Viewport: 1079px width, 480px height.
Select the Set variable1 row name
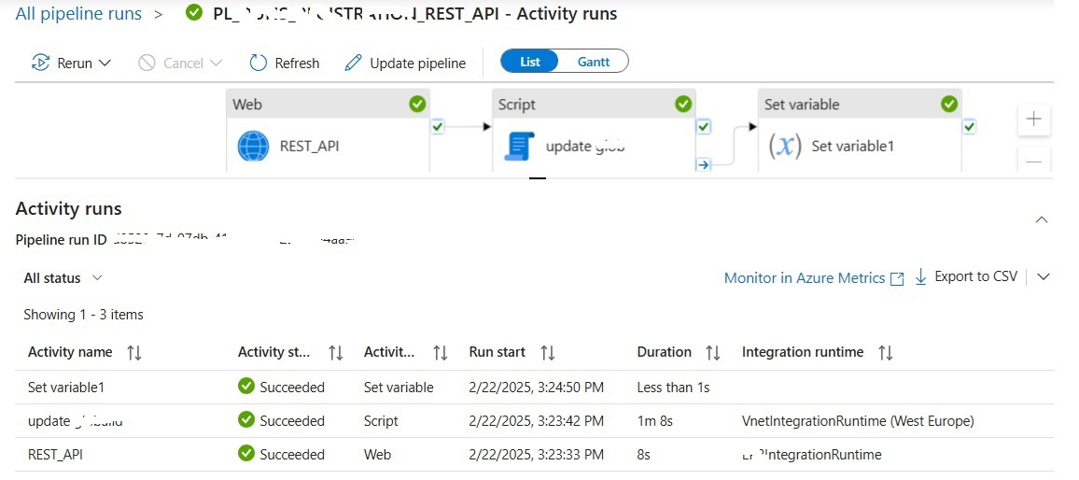click(x=66, y=387)
